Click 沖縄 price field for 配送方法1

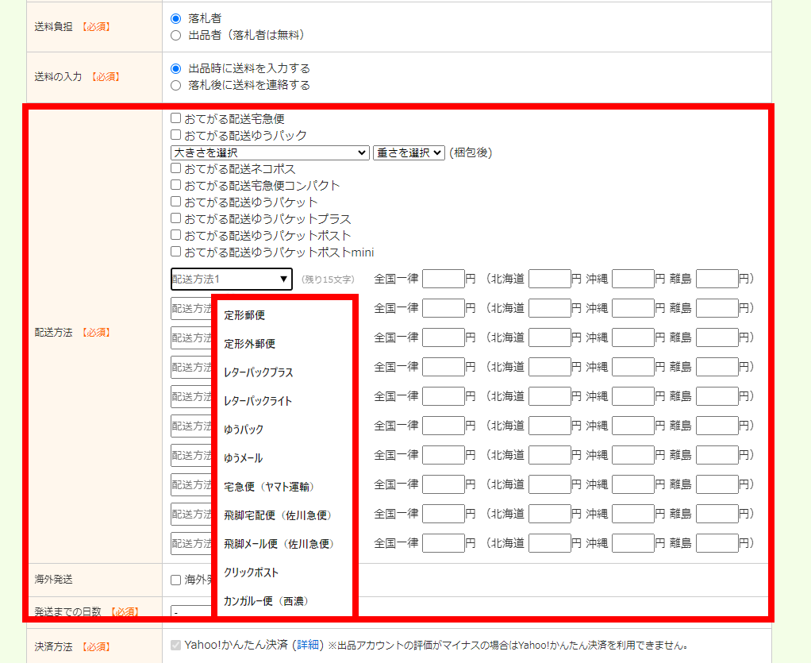tap(633, 279)
